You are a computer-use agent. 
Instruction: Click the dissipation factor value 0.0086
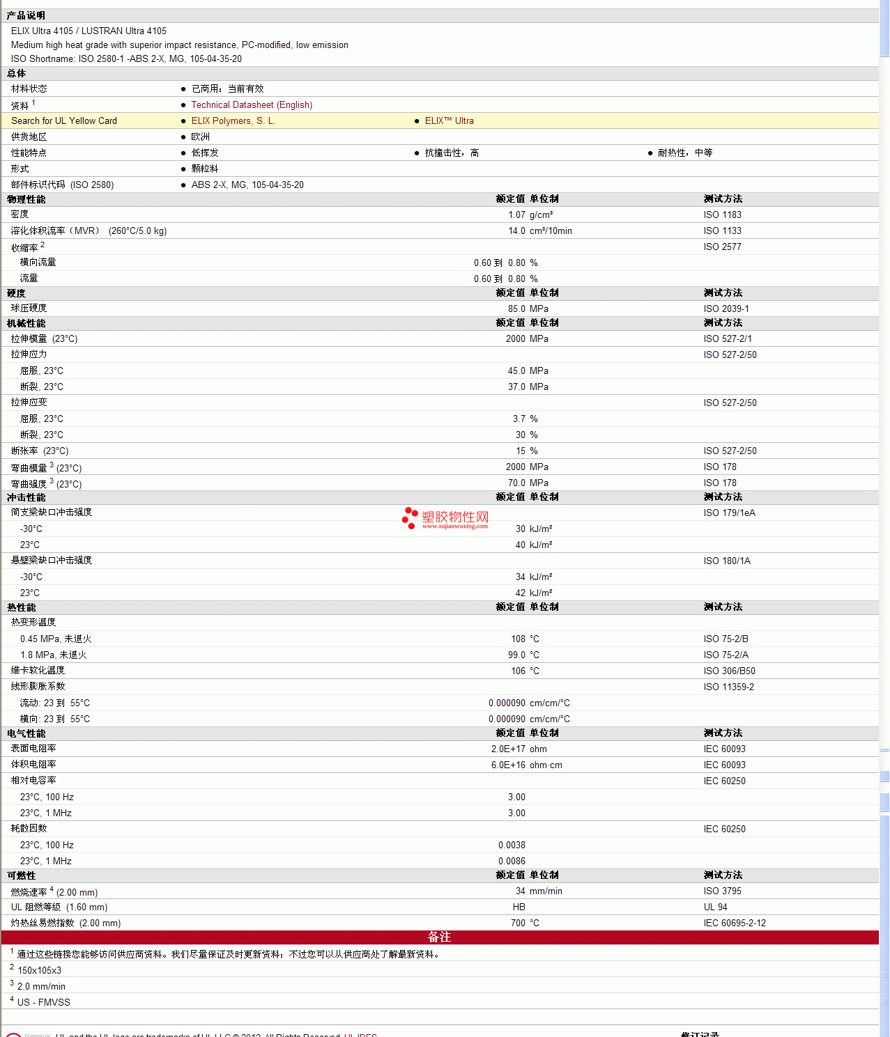(512, 861)
